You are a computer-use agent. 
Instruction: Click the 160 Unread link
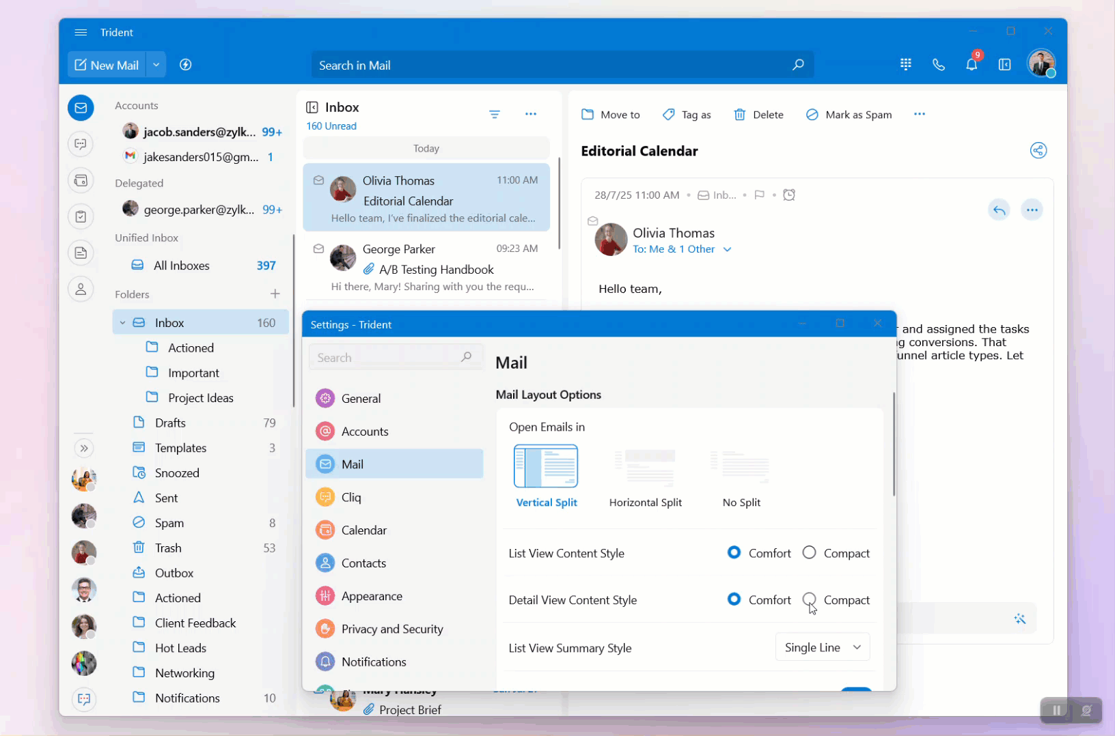331,126
